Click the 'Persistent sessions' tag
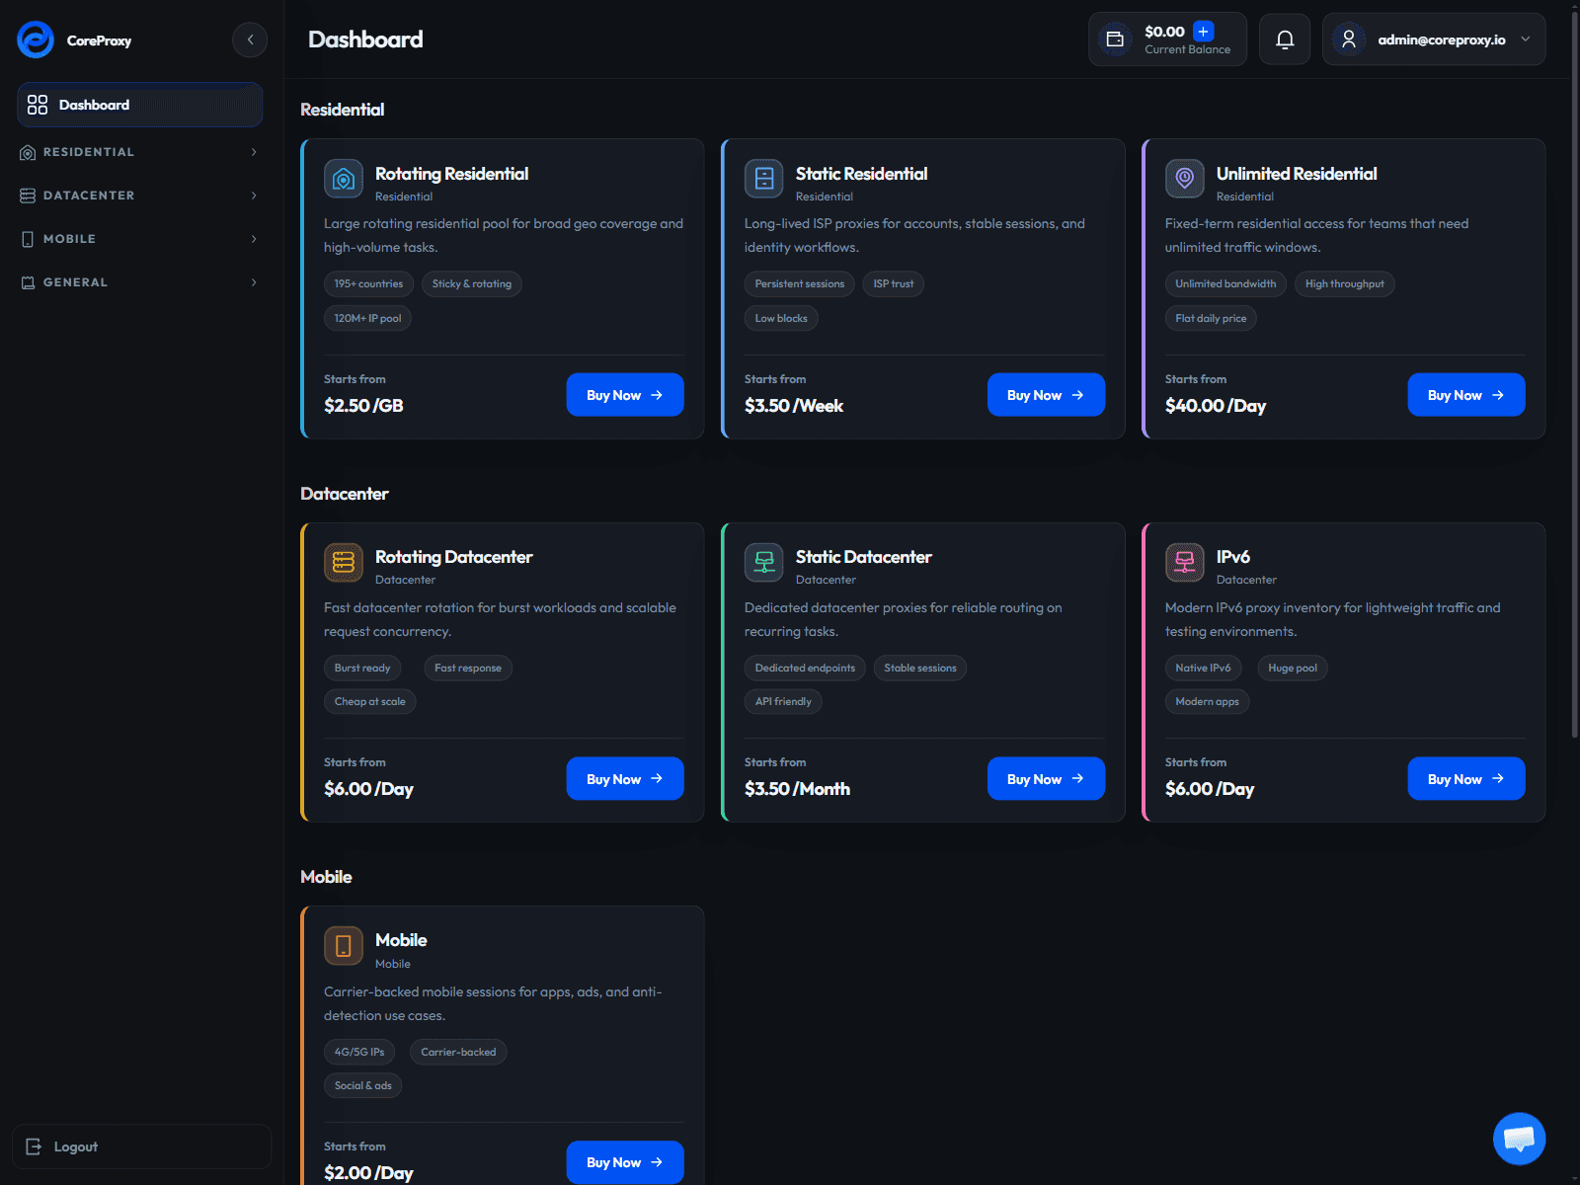 pos(800,284)
